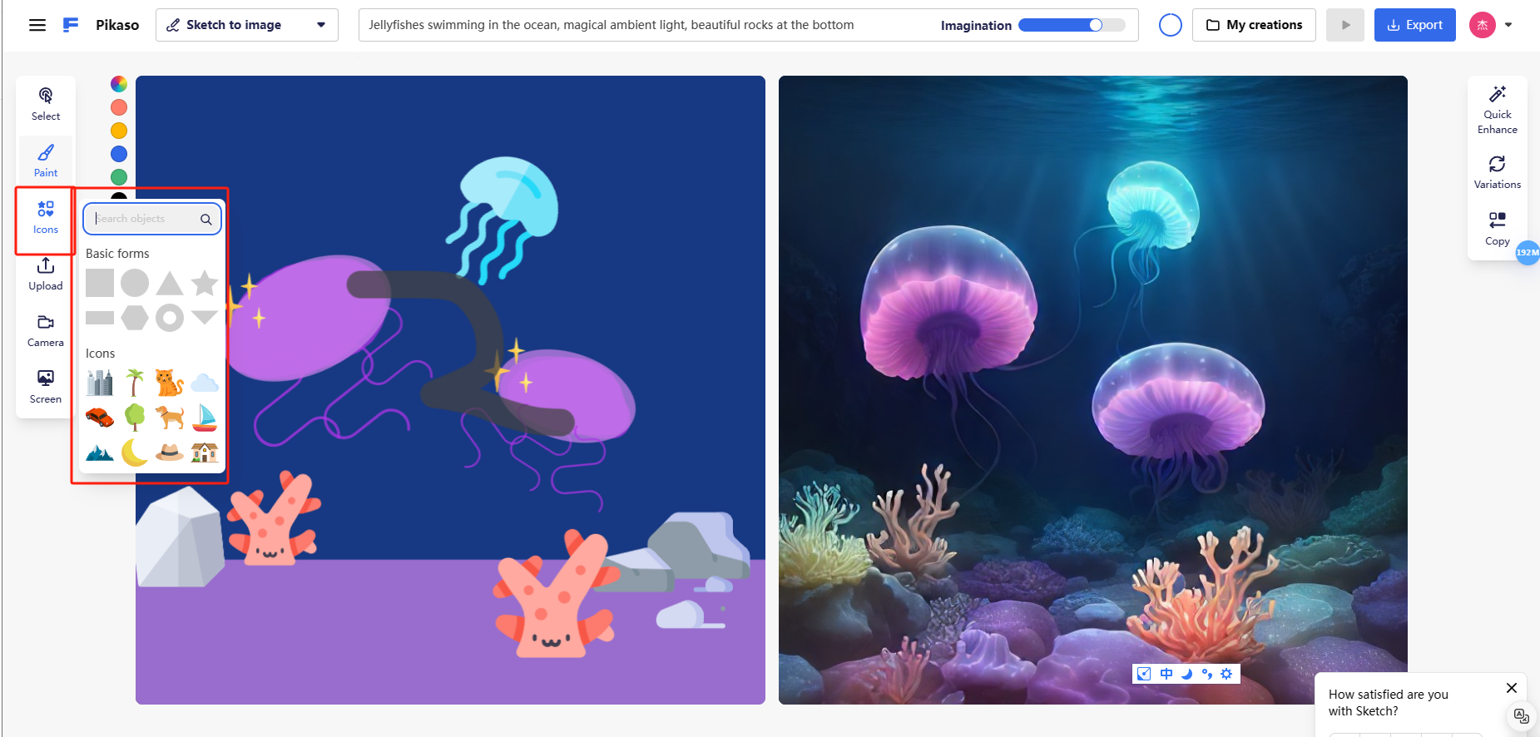The height and width of the screenshot is (737, 1540).
Task: Open the hamburger main menu
Action: point(37,25)
